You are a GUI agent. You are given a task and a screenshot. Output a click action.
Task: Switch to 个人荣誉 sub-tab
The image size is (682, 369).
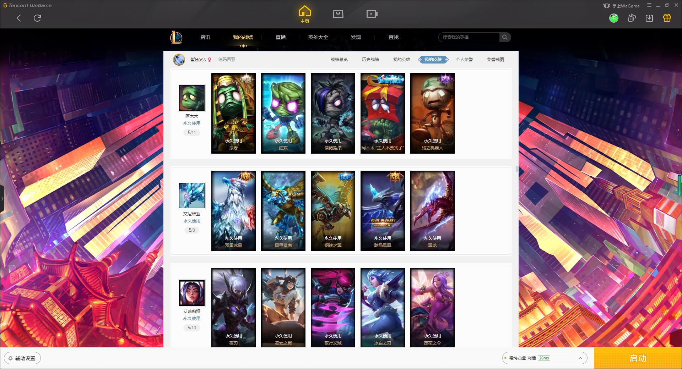pyautogui.click(x=464, y=60)
